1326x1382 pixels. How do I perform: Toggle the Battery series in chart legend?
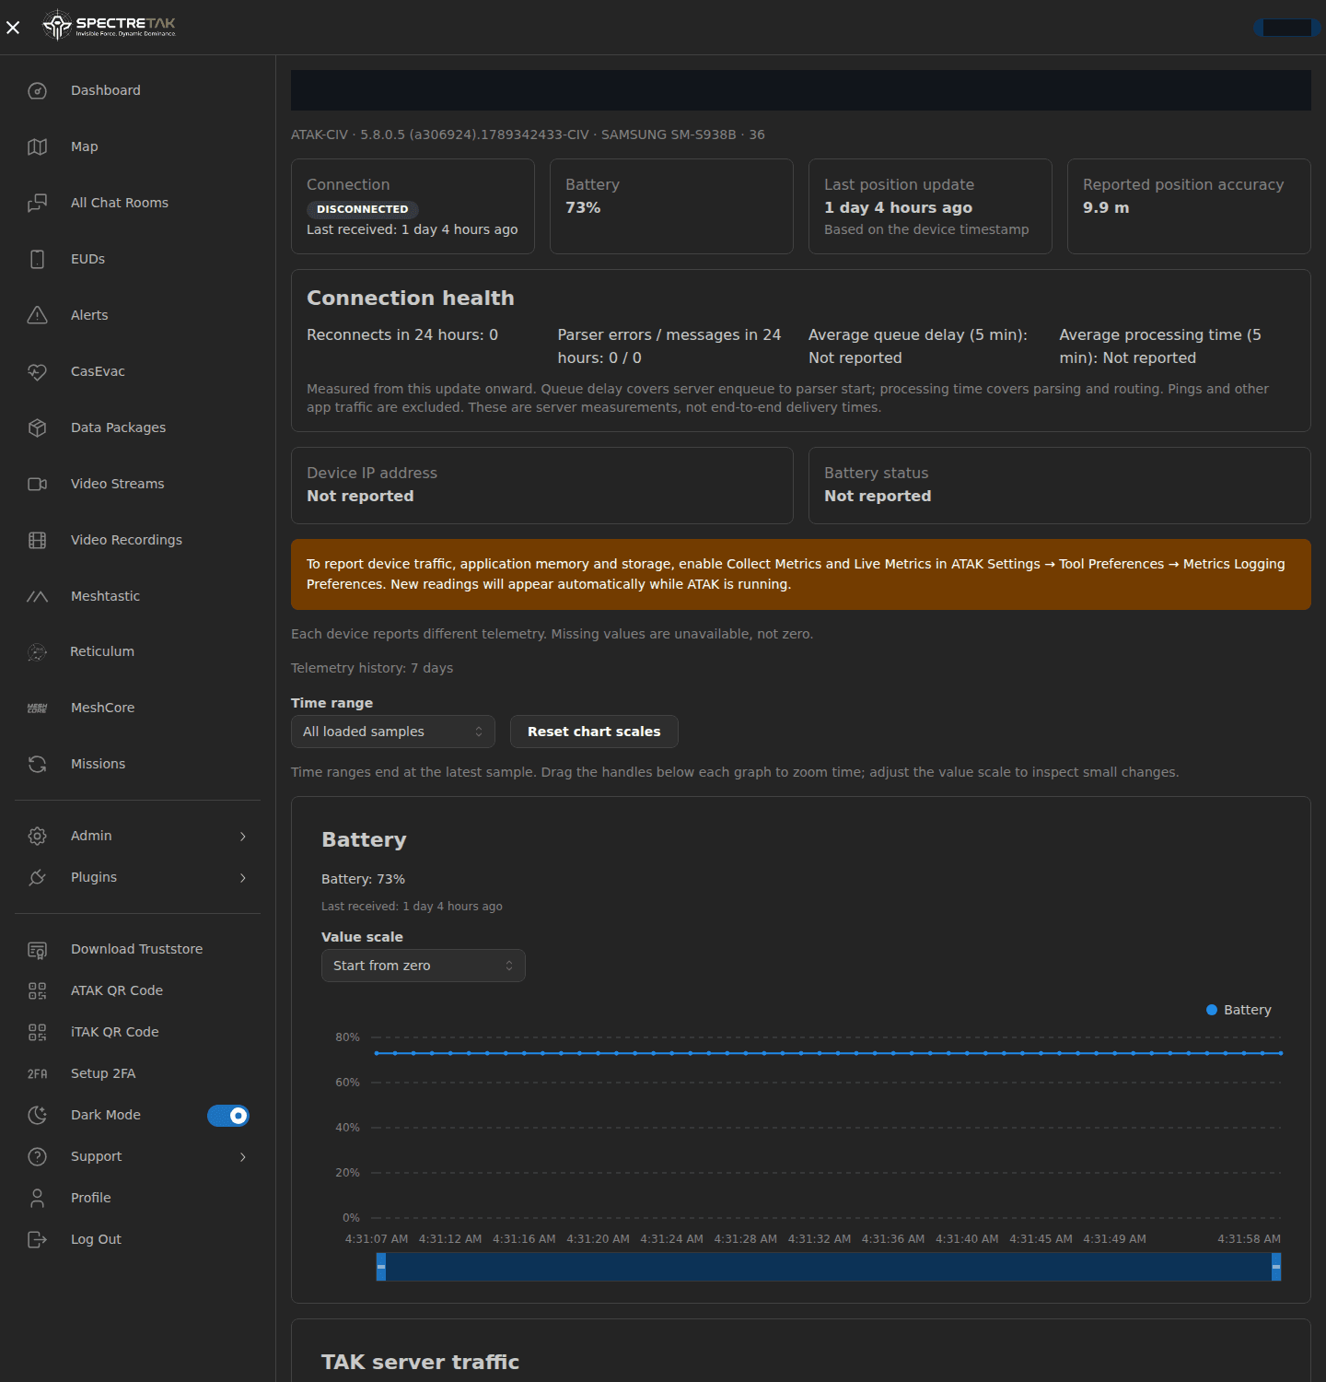(x=1239, y=1010)
